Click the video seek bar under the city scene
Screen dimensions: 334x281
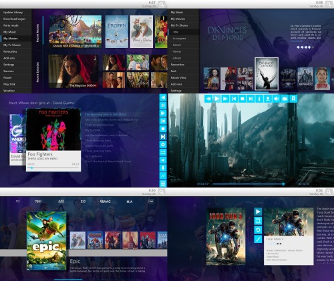point(248,184)
